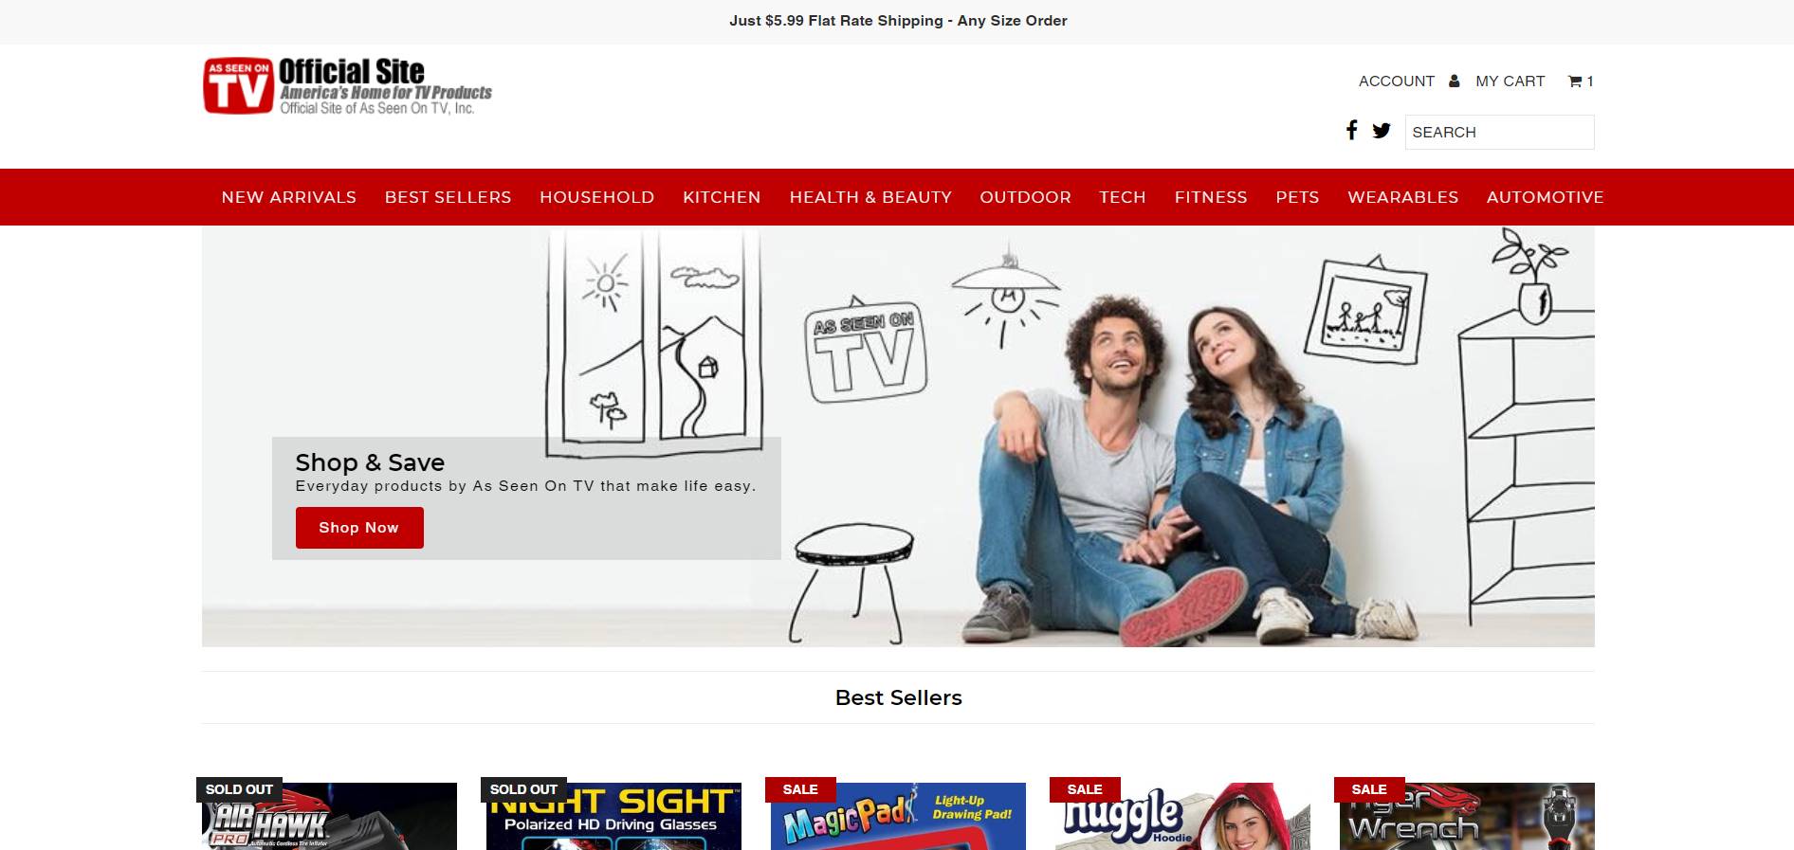Screen dimensions: 1794x850
Task: Browse the WEARABLES category
Action: click(1402, 197)
